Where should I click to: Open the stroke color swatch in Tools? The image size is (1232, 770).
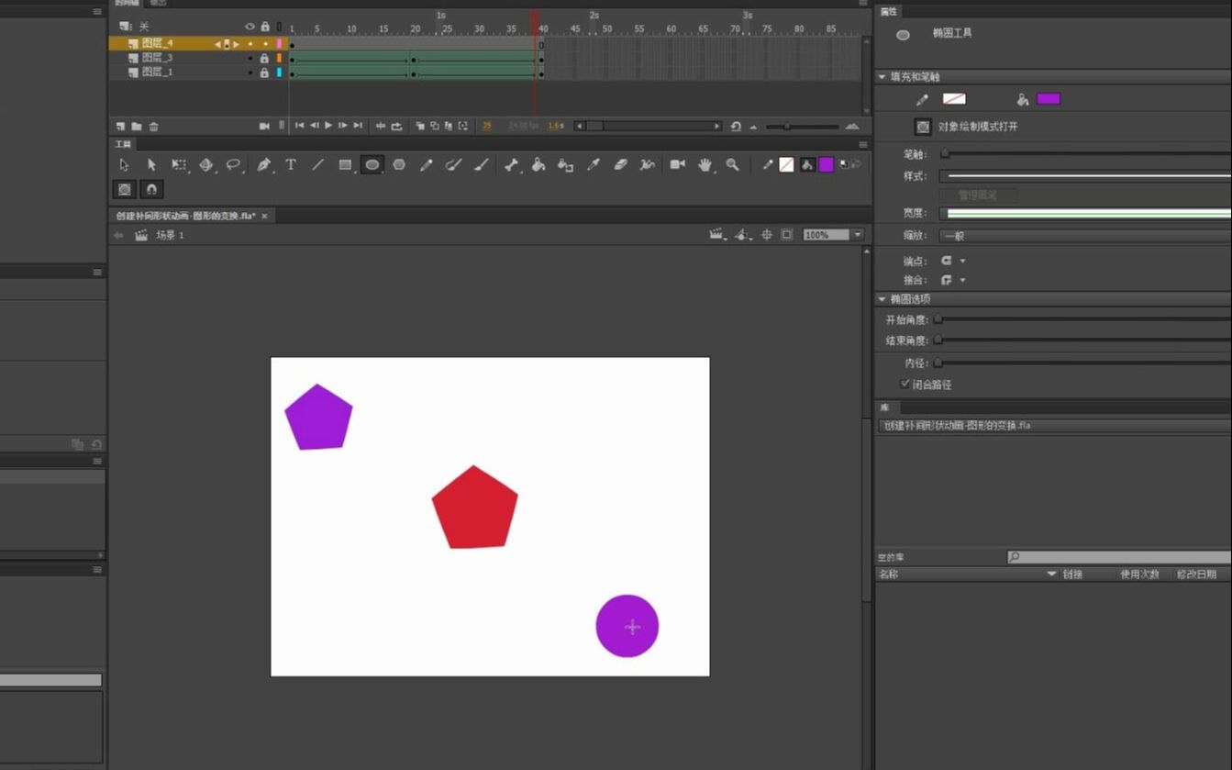pos(786,165)
